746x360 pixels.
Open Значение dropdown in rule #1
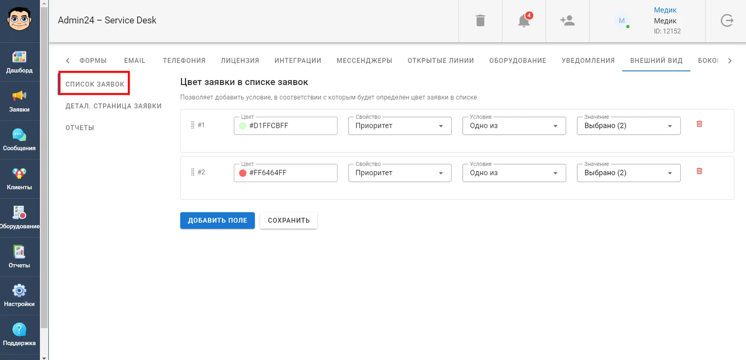point(629,126)
